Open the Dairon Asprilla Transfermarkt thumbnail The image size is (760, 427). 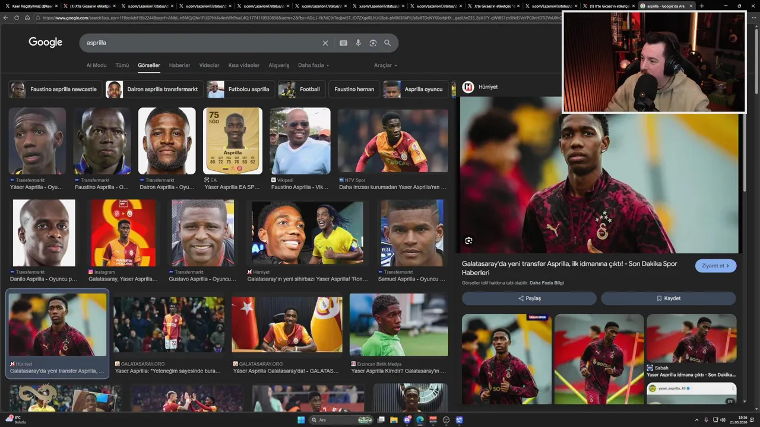(167, 141)
